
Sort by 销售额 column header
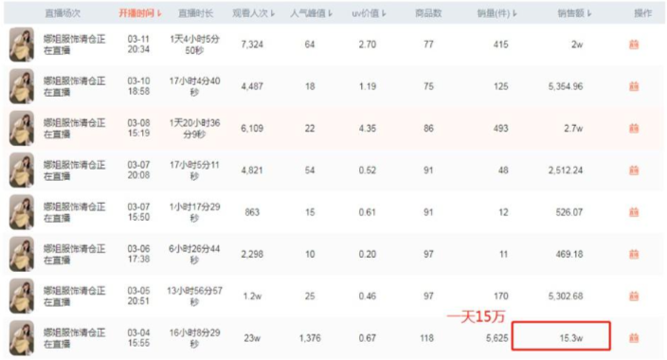574,13
